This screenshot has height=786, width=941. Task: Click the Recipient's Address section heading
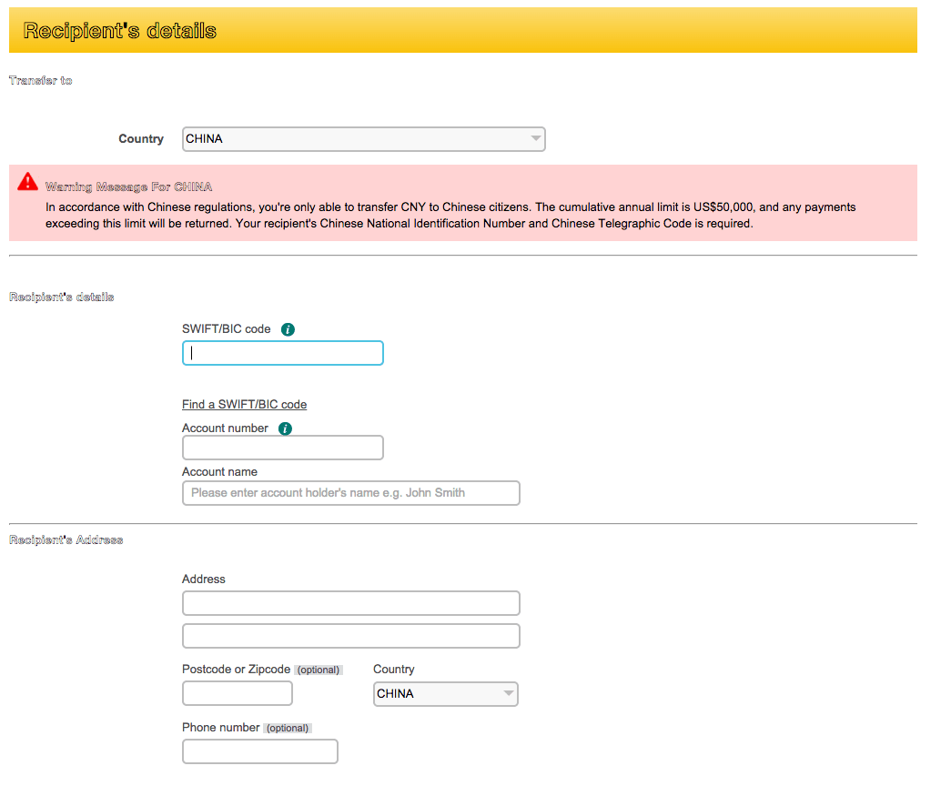point(66,540)
